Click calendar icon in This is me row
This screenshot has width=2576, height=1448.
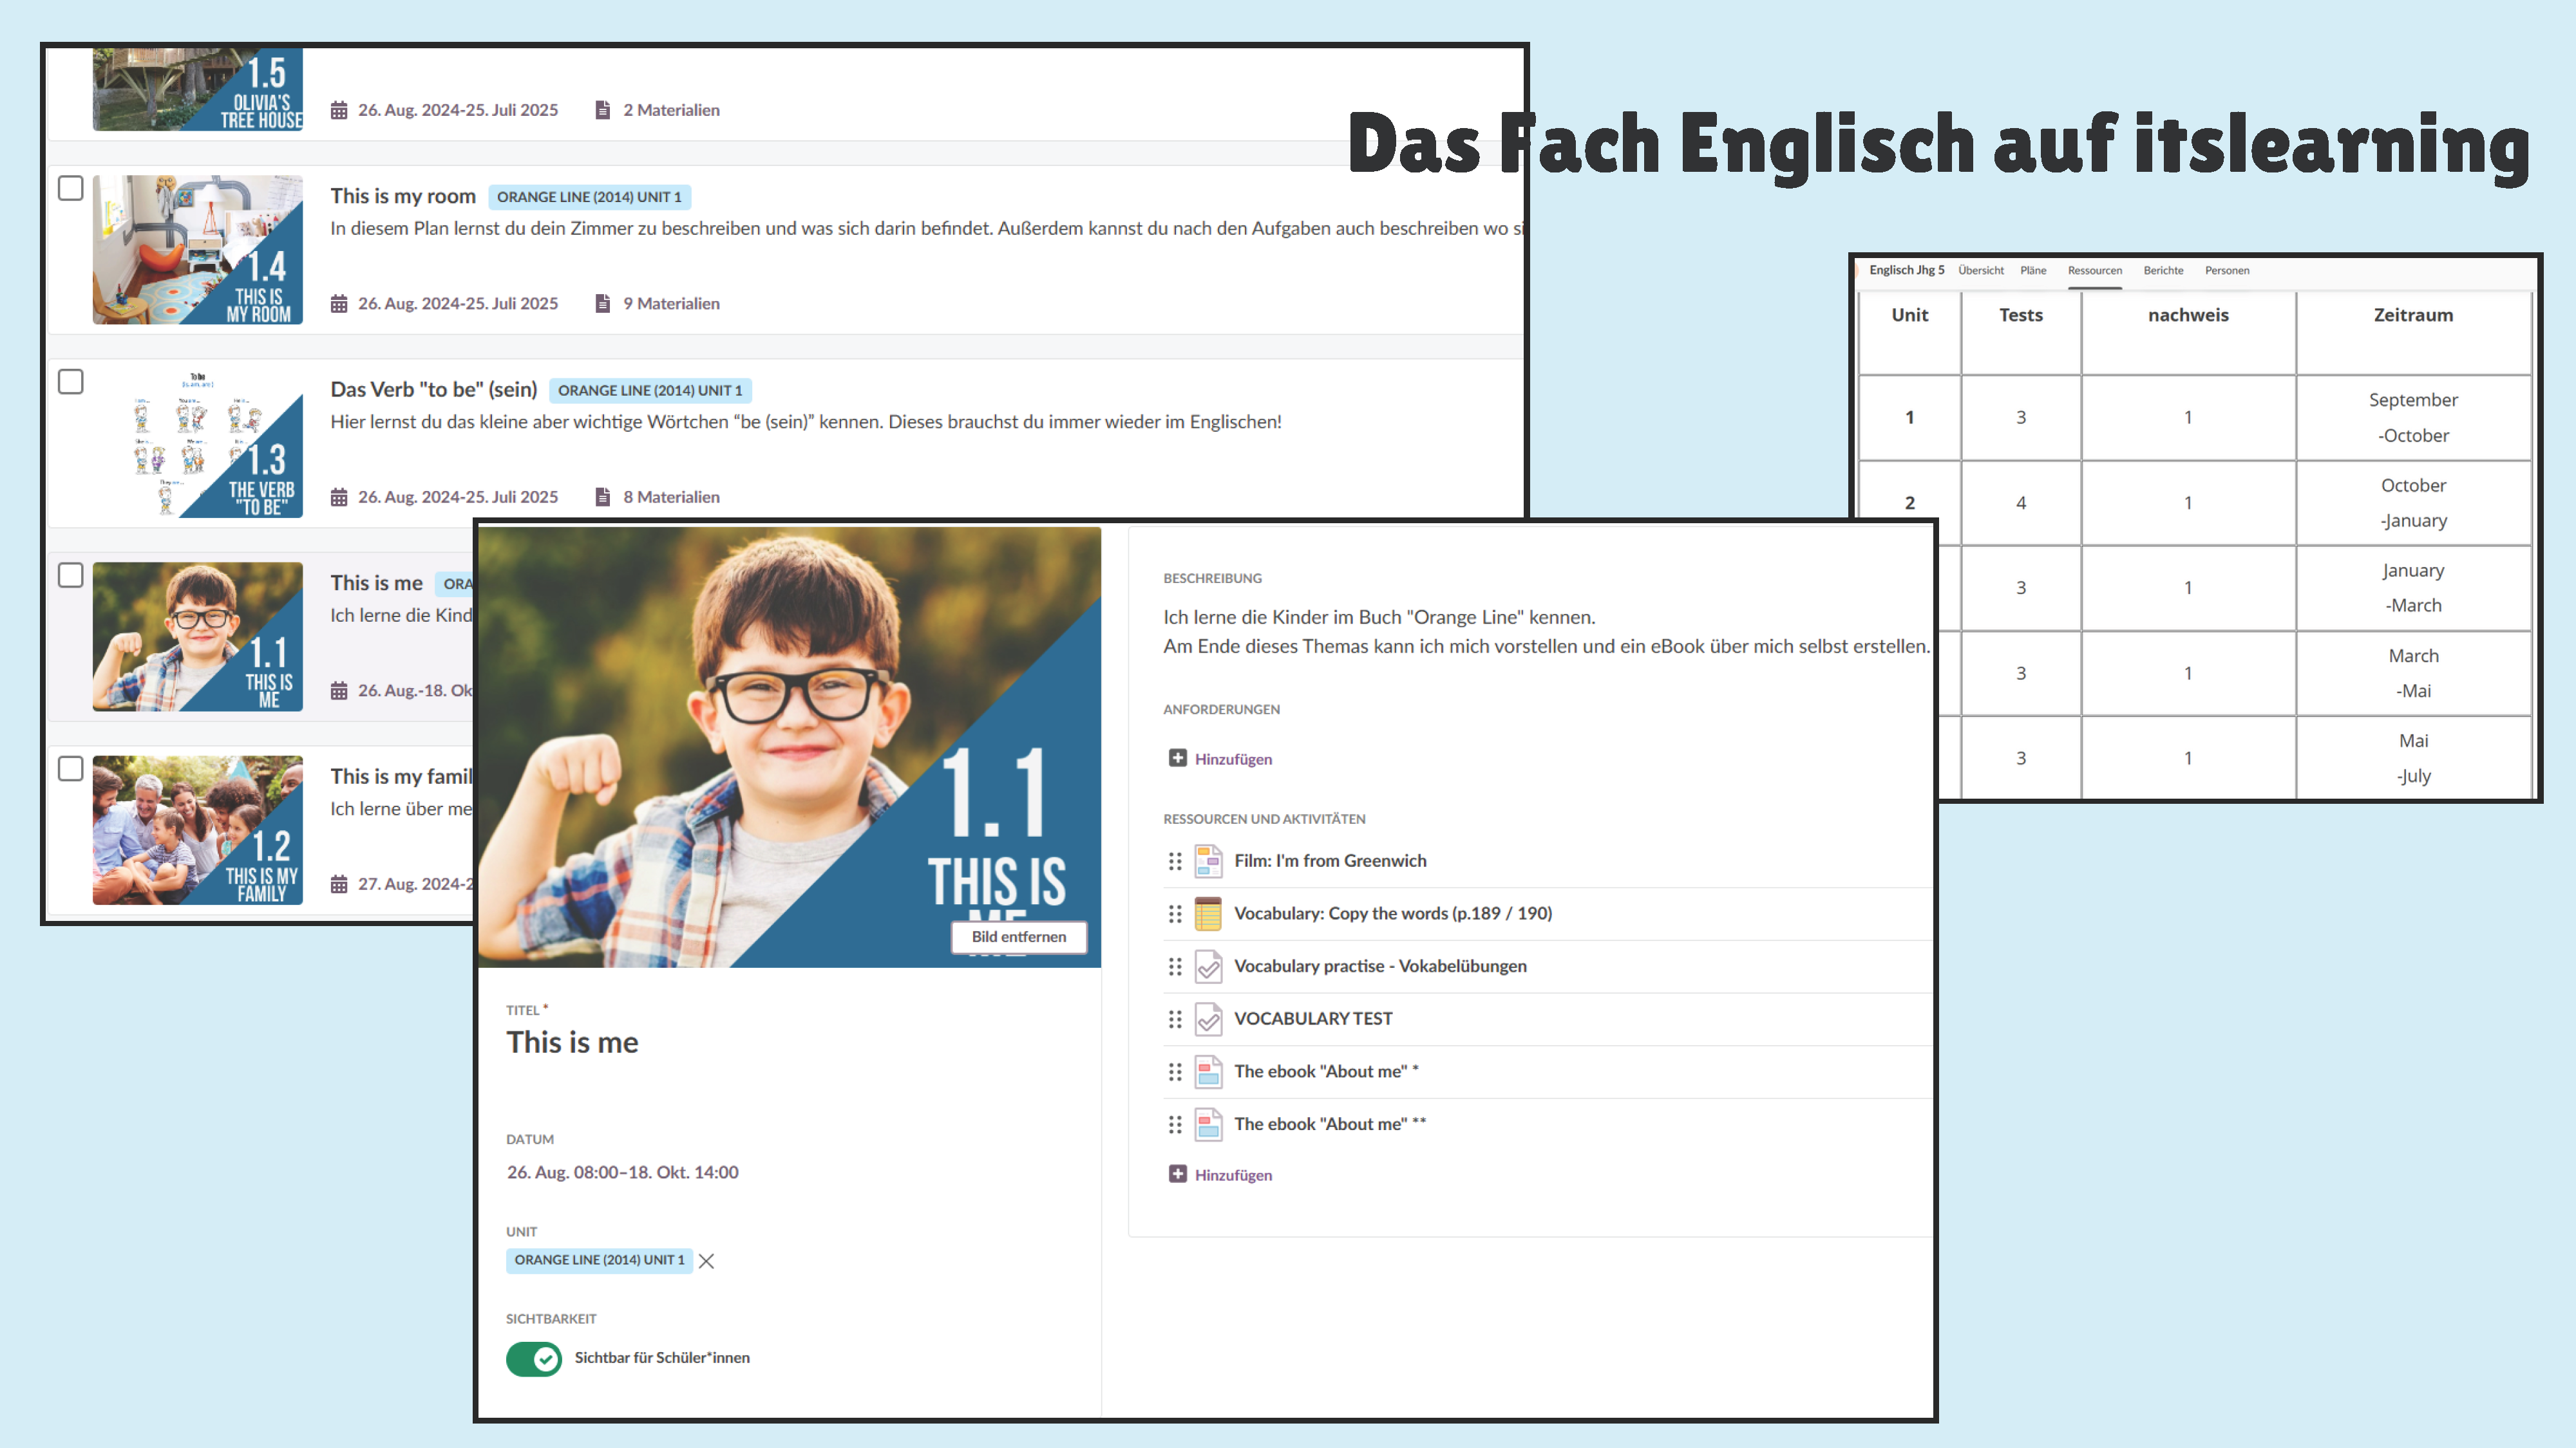coord(339,691)
